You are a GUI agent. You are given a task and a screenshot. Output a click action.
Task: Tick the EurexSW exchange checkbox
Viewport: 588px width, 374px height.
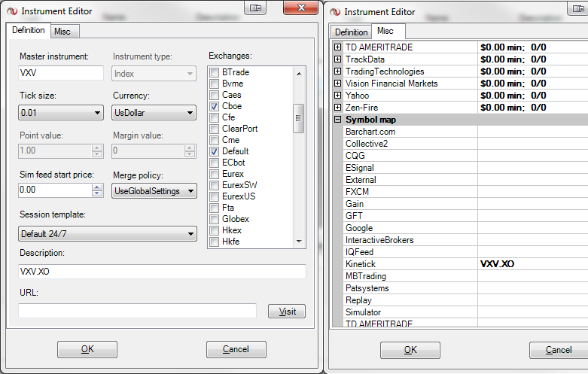214,185
